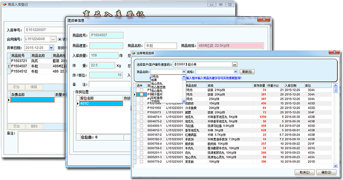Click the 刷新(R) button

(x=247, y=72)
